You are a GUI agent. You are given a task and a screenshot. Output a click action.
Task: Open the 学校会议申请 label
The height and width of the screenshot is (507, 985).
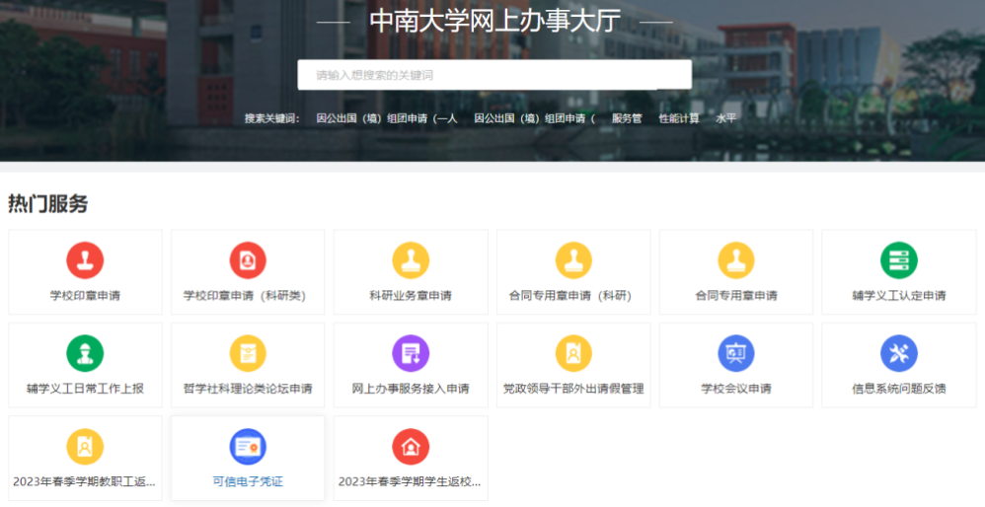736,389
